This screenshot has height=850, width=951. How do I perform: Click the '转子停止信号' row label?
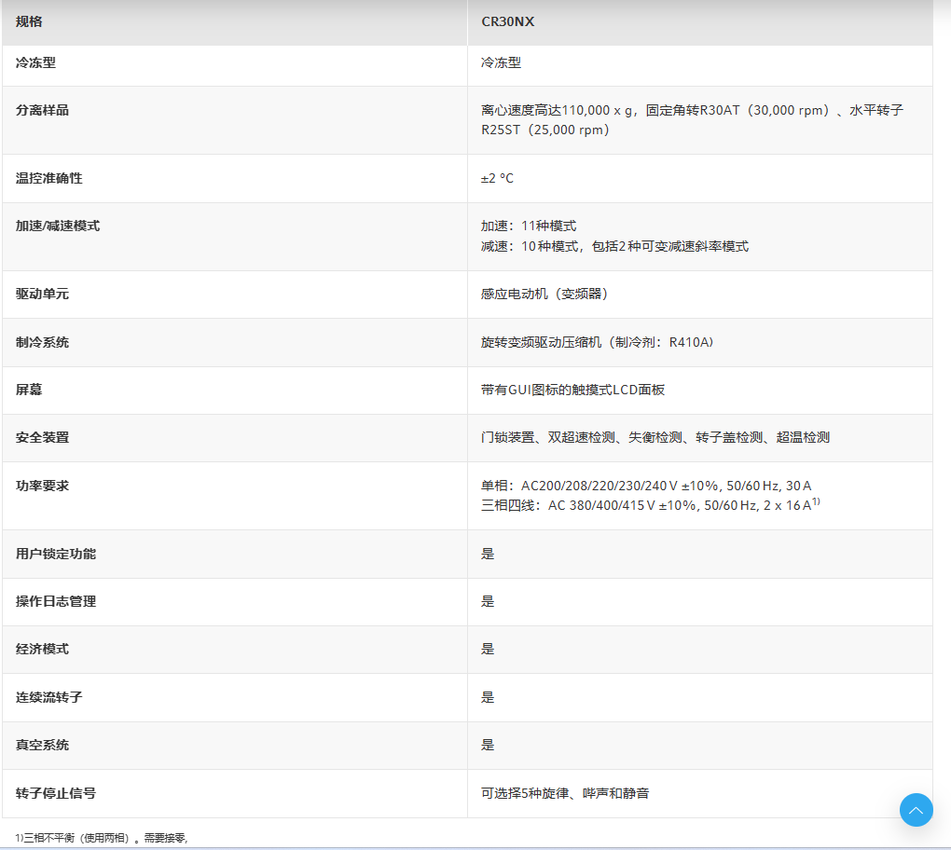click(56, 794)
